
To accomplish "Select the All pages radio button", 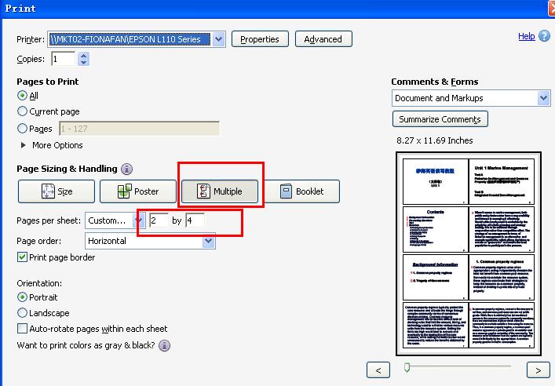I will [22, 96].
